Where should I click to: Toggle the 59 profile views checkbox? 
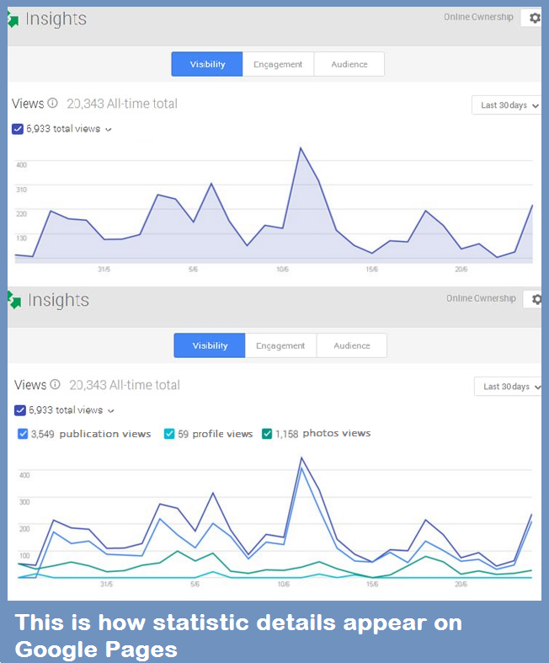pos(170,434)
